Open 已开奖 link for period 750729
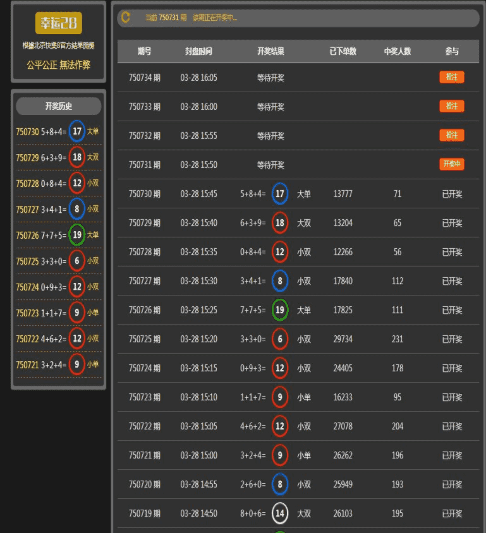This screenshot has width=486, height=533. 452,223
